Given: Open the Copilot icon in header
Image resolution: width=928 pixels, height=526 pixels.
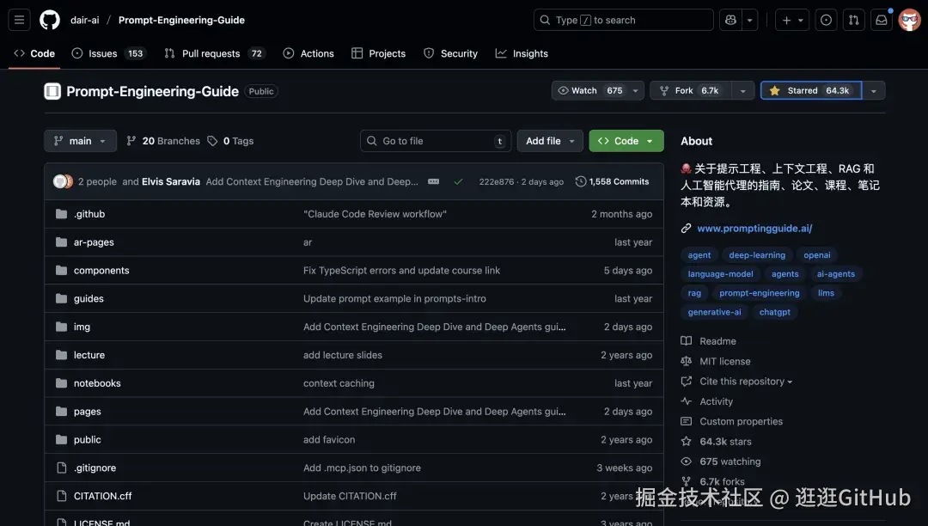Looking at the screenshot, I should (730, 20).
